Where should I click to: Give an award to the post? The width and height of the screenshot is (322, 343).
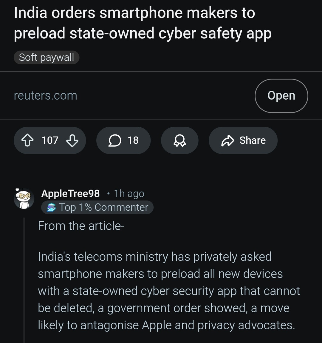pyautogui.click(x=179, y=140)
